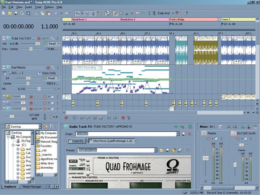Open the Chain dropdown arrow
This screenshot has height=195, width=260.
178,134
